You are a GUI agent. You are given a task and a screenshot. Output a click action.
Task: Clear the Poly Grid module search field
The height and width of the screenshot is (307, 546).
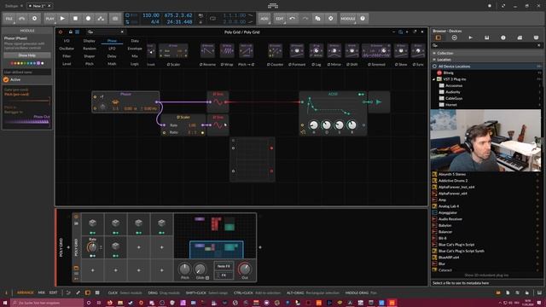click(122, 32)
